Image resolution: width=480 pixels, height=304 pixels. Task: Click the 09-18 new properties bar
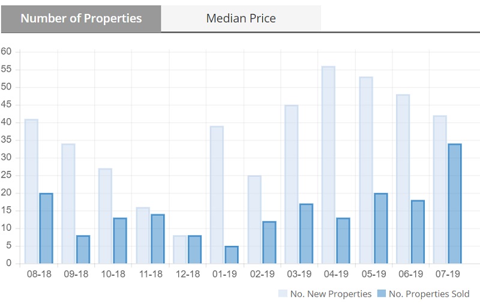click(x=68, y=204)
